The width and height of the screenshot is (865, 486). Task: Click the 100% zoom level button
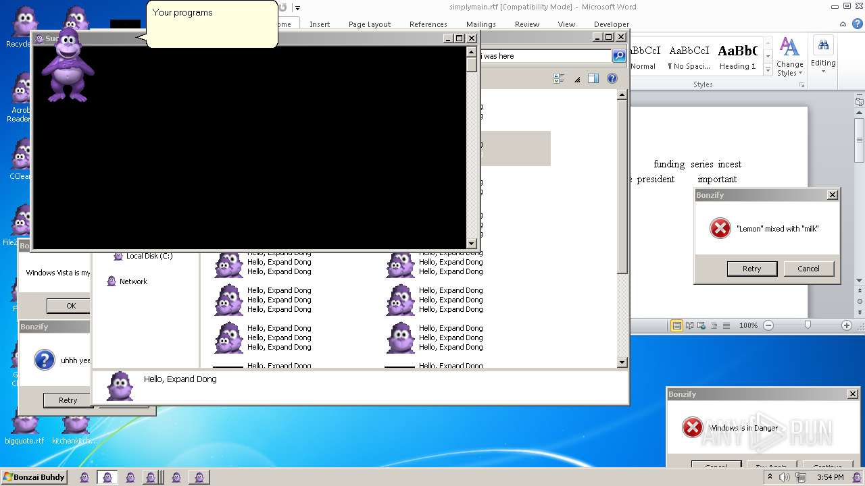coord(748,325)
